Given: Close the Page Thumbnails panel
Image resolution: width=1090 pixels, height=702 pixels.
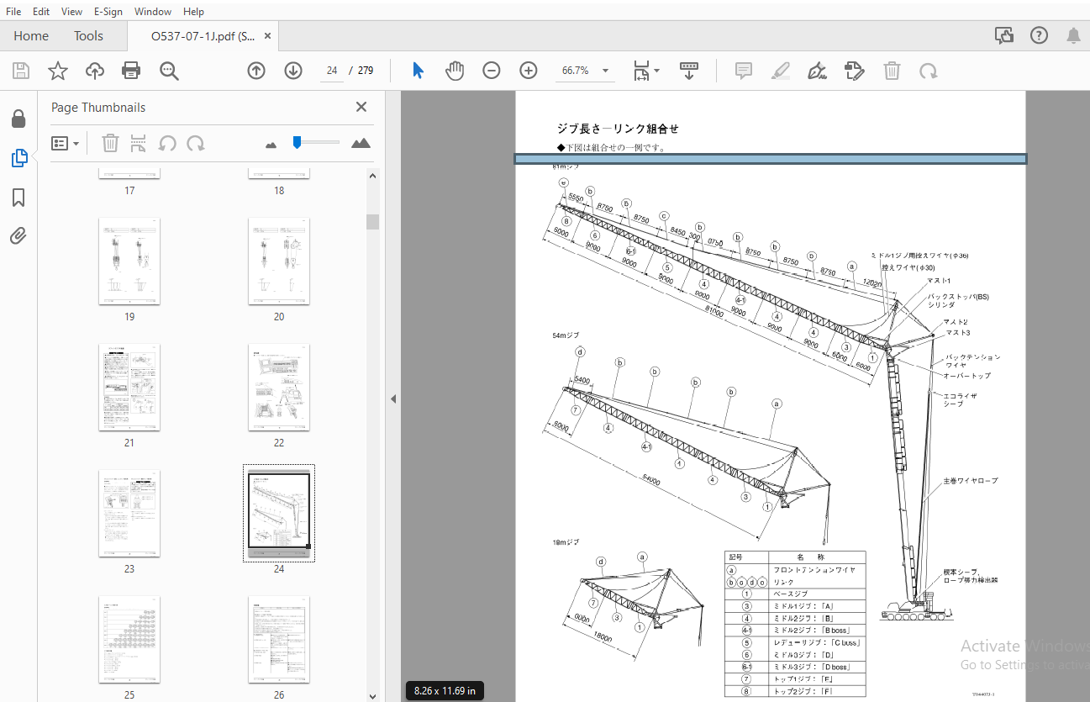Looking at the screenshot, I should pyautogui.click(x=361, y=107).
